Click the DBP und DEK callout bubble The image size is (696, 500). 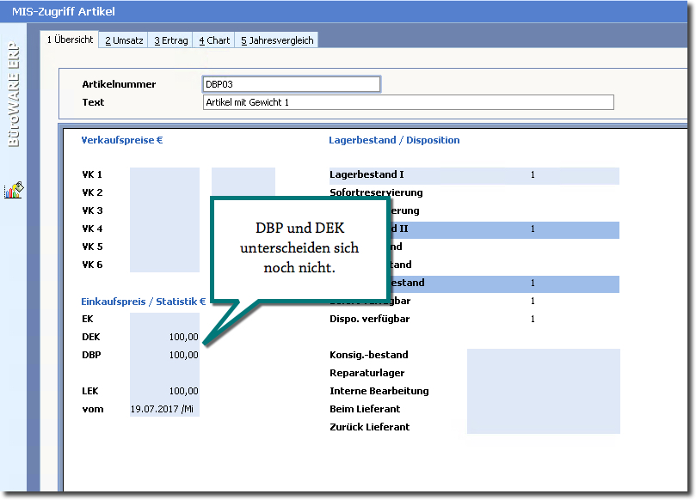(x=294, y=249)
